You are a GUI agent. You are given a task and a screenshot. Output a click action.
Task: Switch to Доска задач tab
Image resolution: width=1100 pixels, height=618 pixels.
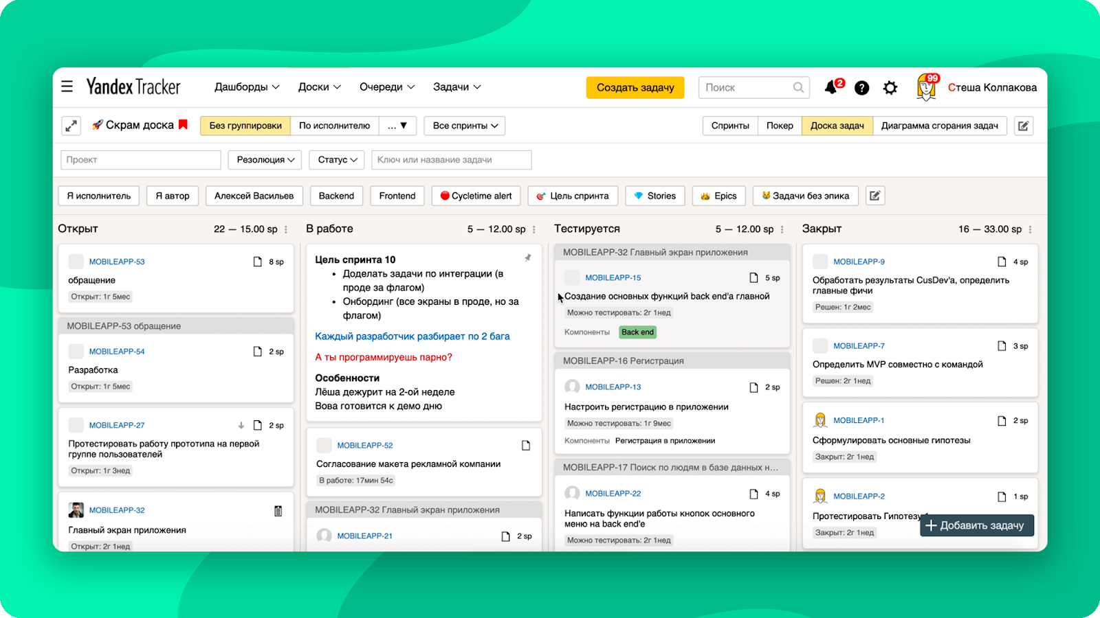[837, 126]
